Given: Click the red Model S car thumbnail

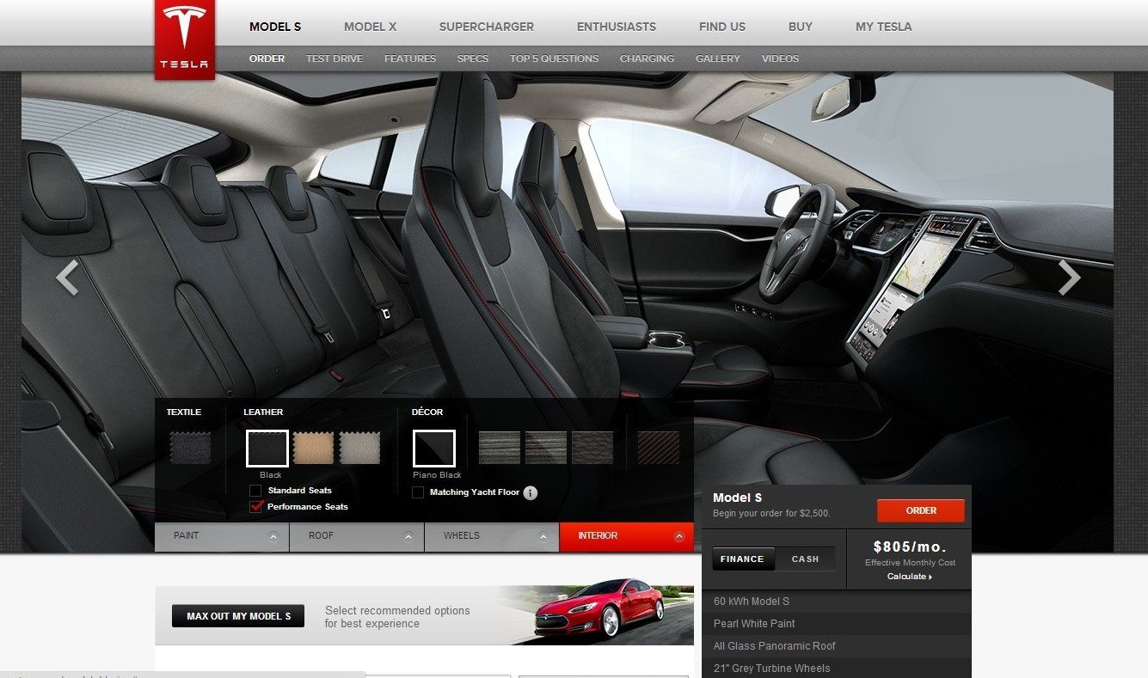Looking at the screenshot, I should pos(599,608).
